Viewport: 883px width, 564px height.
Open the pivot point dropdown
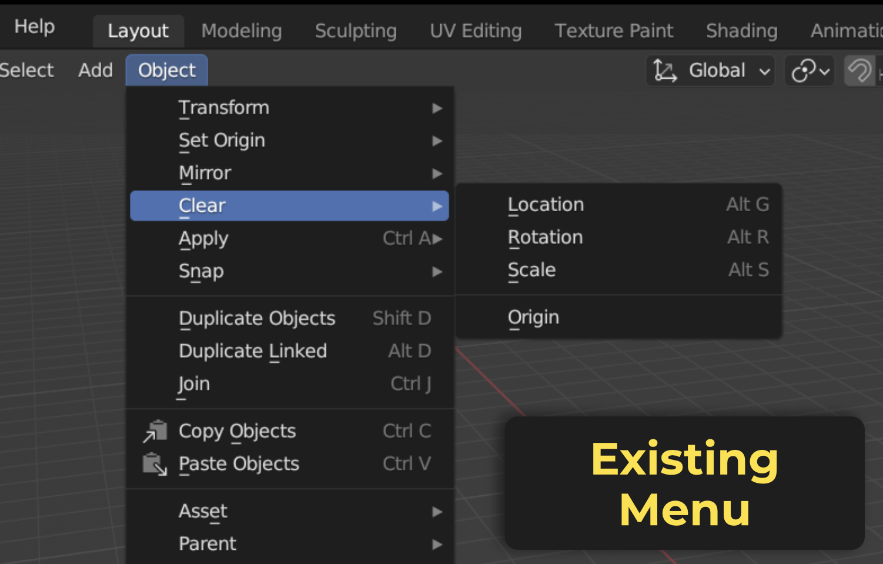coord(810,71)
